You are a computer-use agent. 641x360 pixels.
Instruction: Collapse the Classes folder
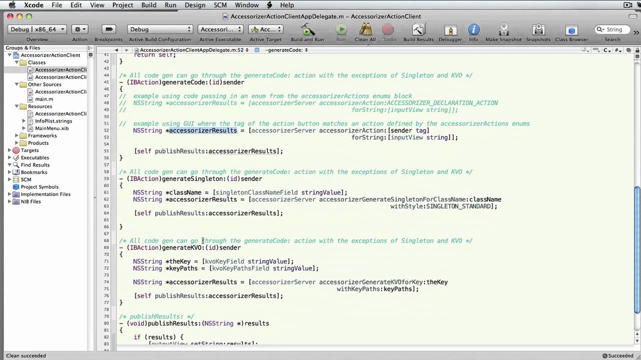[17, 62]
